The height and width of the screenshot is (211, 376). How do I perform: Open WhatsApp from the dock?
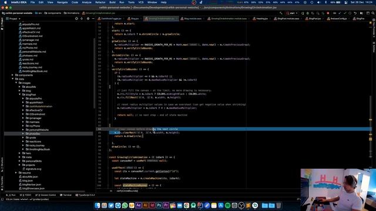click(x=125, y=205)
